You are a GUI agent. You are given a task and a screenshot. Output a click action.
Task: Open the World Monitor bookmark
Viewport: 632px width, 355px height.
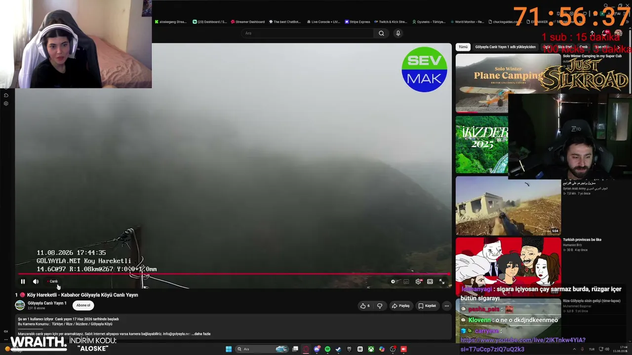coord(467,22)
